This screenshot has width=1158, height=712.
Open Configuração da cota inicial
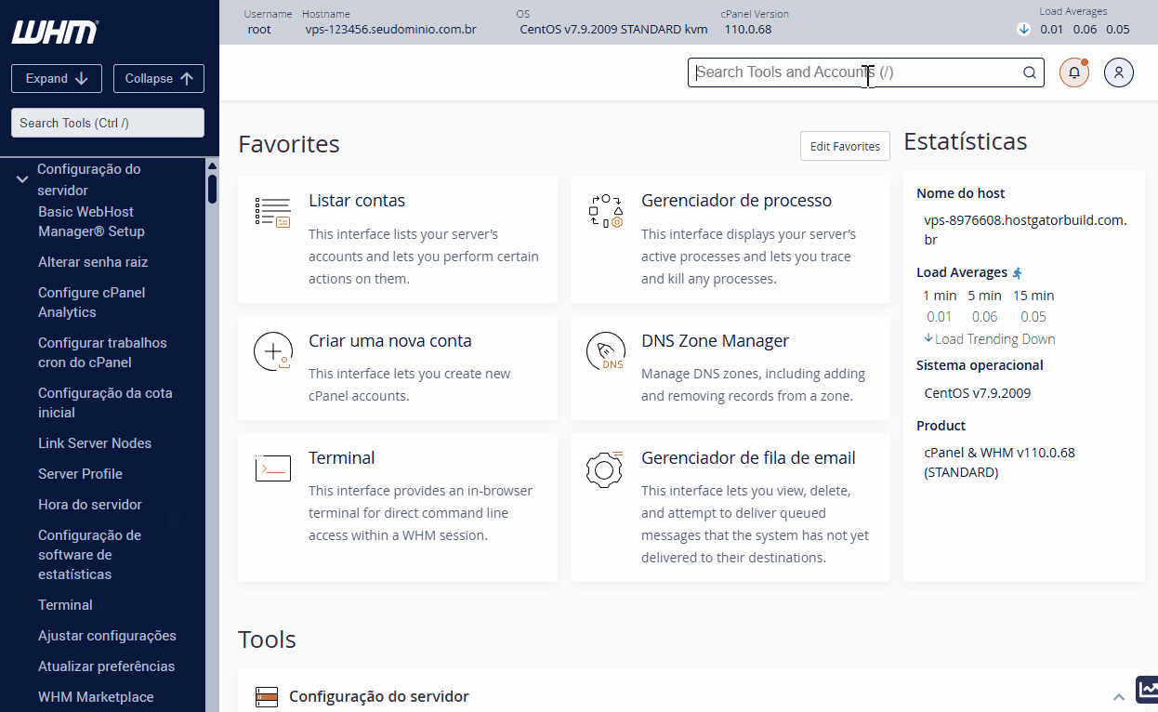pos(105,402)
